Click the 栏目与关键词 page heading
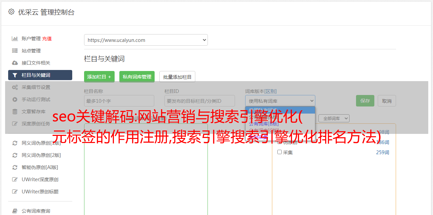Screen dimensions: 433x215 point(104,59)
